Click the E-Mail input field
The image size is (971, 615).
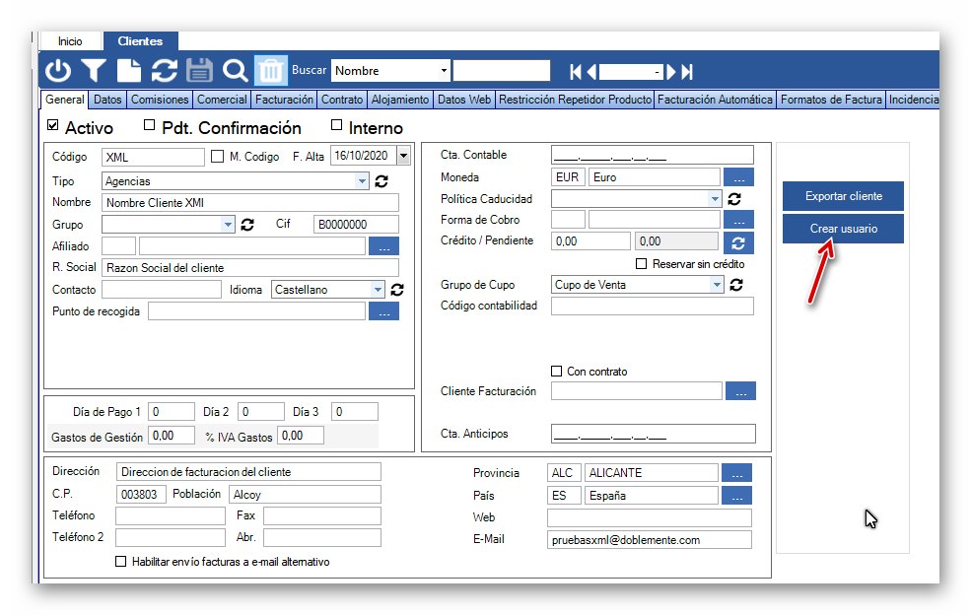(649, 539)
